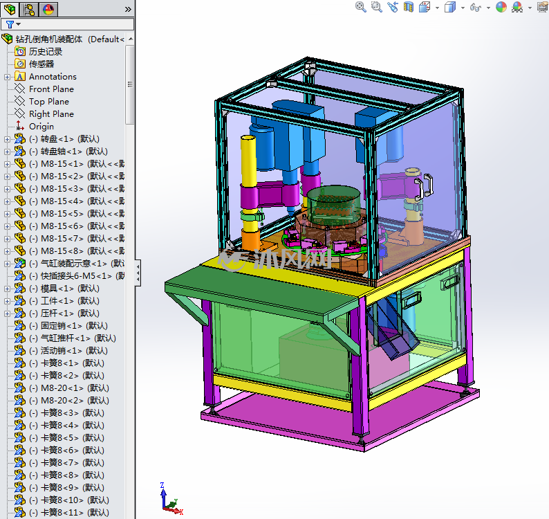Image resolution: width=549 pixels, height=519 pixels.
Task: Click the feature tree scrollbar thumb
Action: [x=130, y=84]
